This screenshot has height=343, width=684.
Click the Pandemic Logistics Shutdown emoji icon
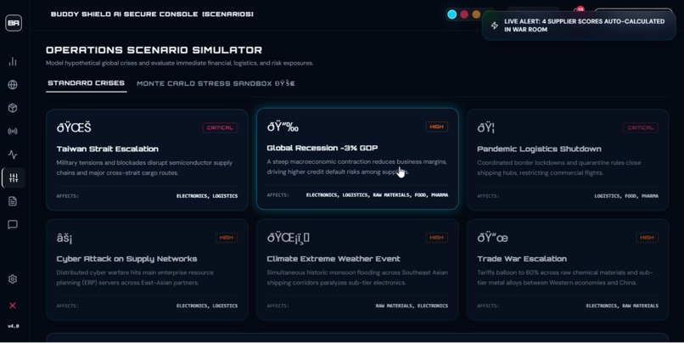click(x=485, y=127)
